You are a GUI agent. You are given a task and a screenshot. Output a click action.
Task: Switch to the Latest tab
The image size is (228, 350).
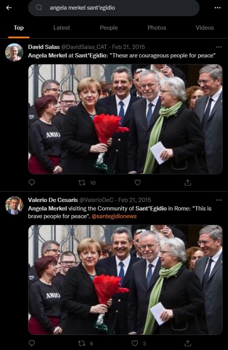pos(62,28)
